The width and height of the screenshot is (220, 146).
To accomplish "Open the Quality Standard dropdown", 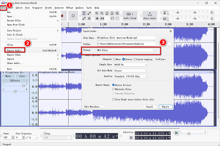I will point(131,76).
